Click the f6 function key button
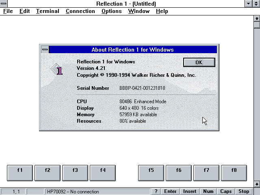 [x=179, y=173]
